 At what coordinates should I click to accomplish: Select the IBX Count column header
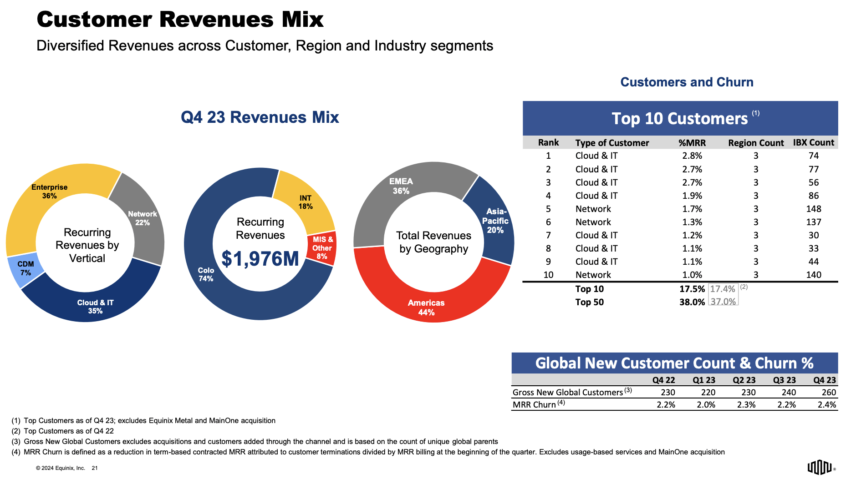(x=813, y=142)
